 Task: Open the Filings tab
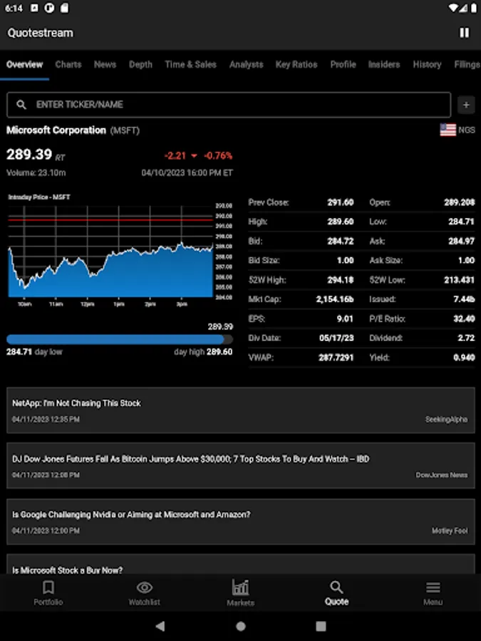point(467,64)
